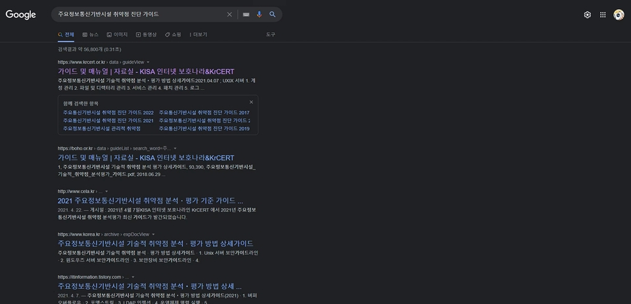The image size is (631, 304).
Task: Open the 도구 search tools
Action: tap(270, 35)
